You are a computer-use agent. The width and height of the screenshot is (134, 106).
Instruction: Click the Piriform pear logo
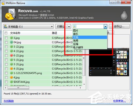(x=124, y=15)
